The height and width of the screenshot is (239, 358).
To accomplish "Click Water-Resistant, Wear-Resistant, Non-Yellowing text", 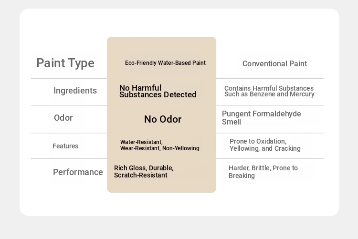I will tap(159, 145).
